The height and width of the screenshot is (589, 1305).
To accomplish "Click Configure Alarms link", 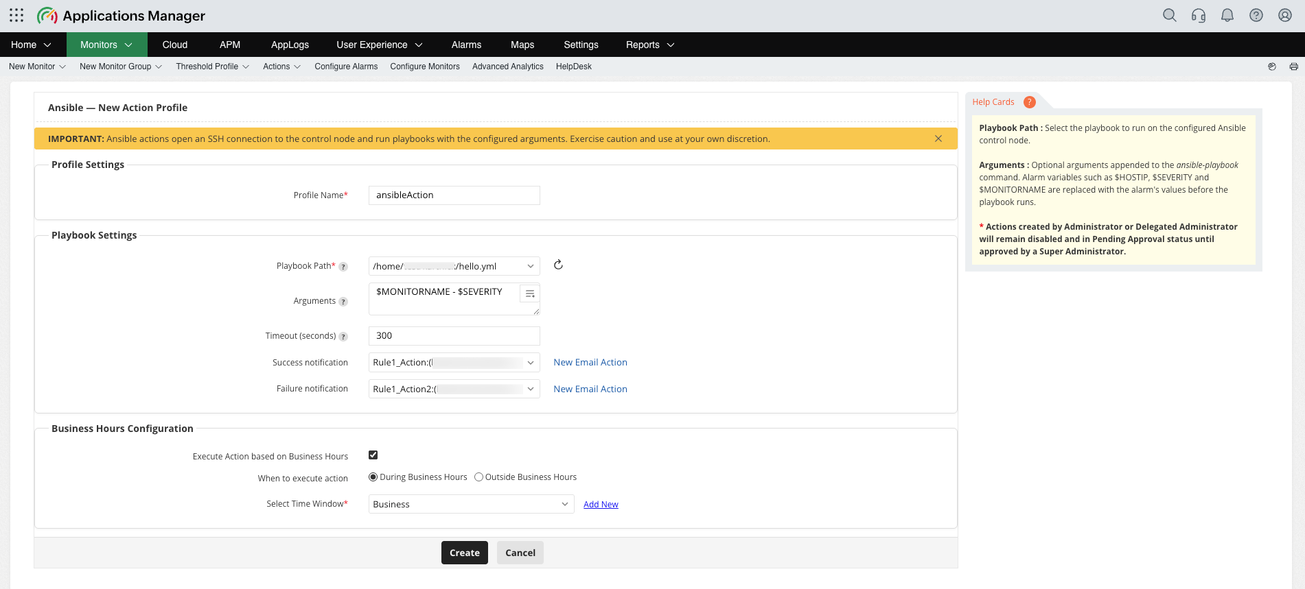I will tap(346, 67).
